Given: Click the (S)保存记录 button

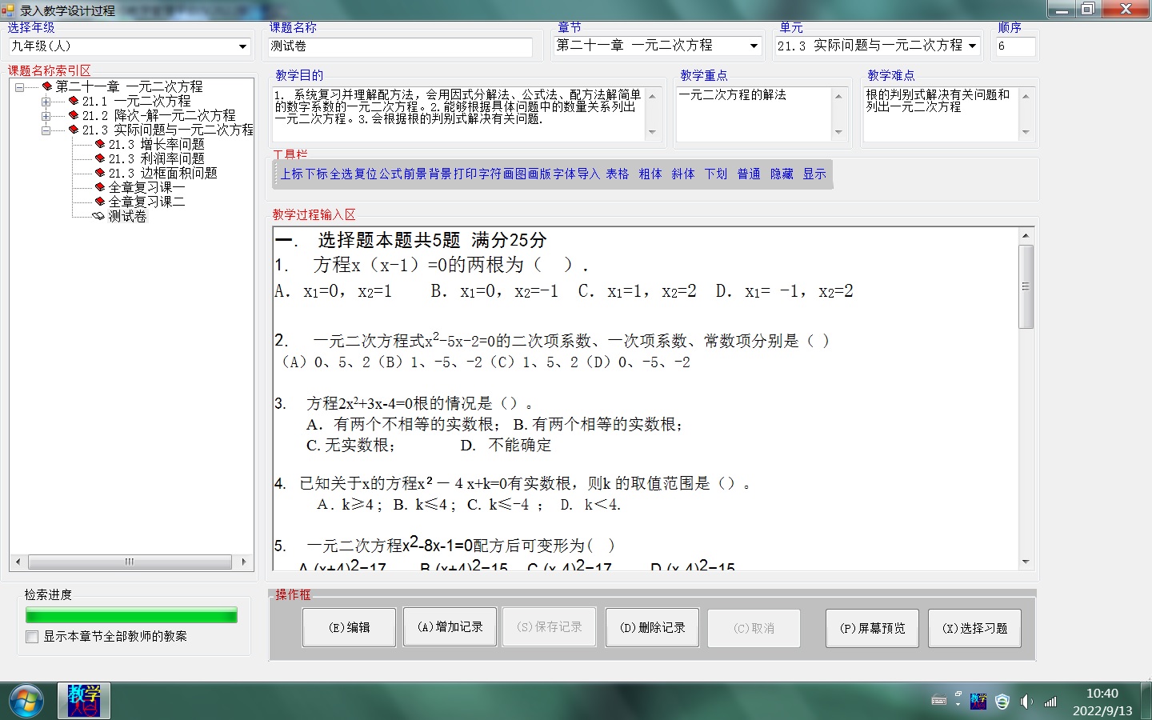Looking at the screenshot, I should pos(550,627).
